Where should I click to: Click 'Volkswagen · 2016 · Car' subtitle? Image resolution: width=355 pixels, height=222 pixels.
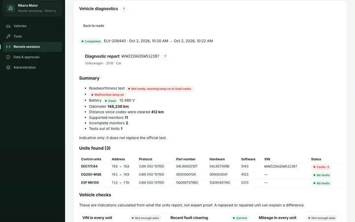pos(103,63)
